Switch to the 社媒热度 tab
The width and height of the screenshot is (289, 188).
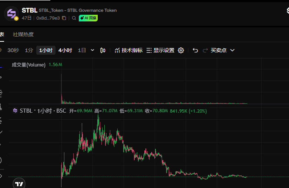click(23, 34)
